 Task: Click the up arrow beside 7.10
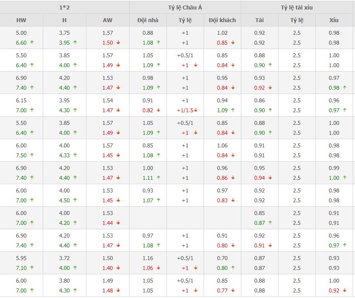(x=32, y=268)
